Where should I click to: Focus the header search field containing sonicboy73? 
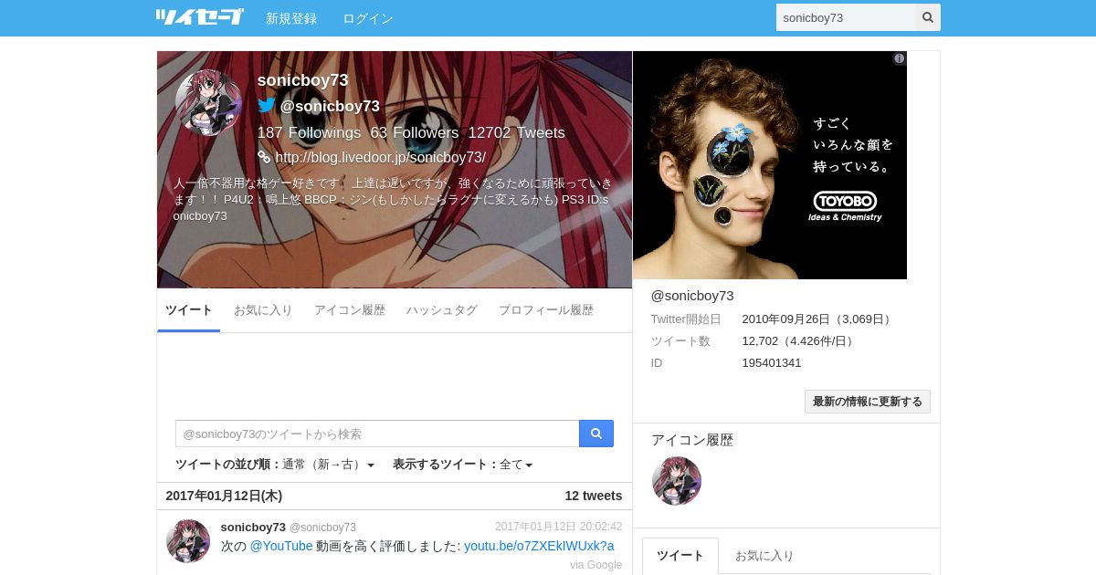(846, 17)
